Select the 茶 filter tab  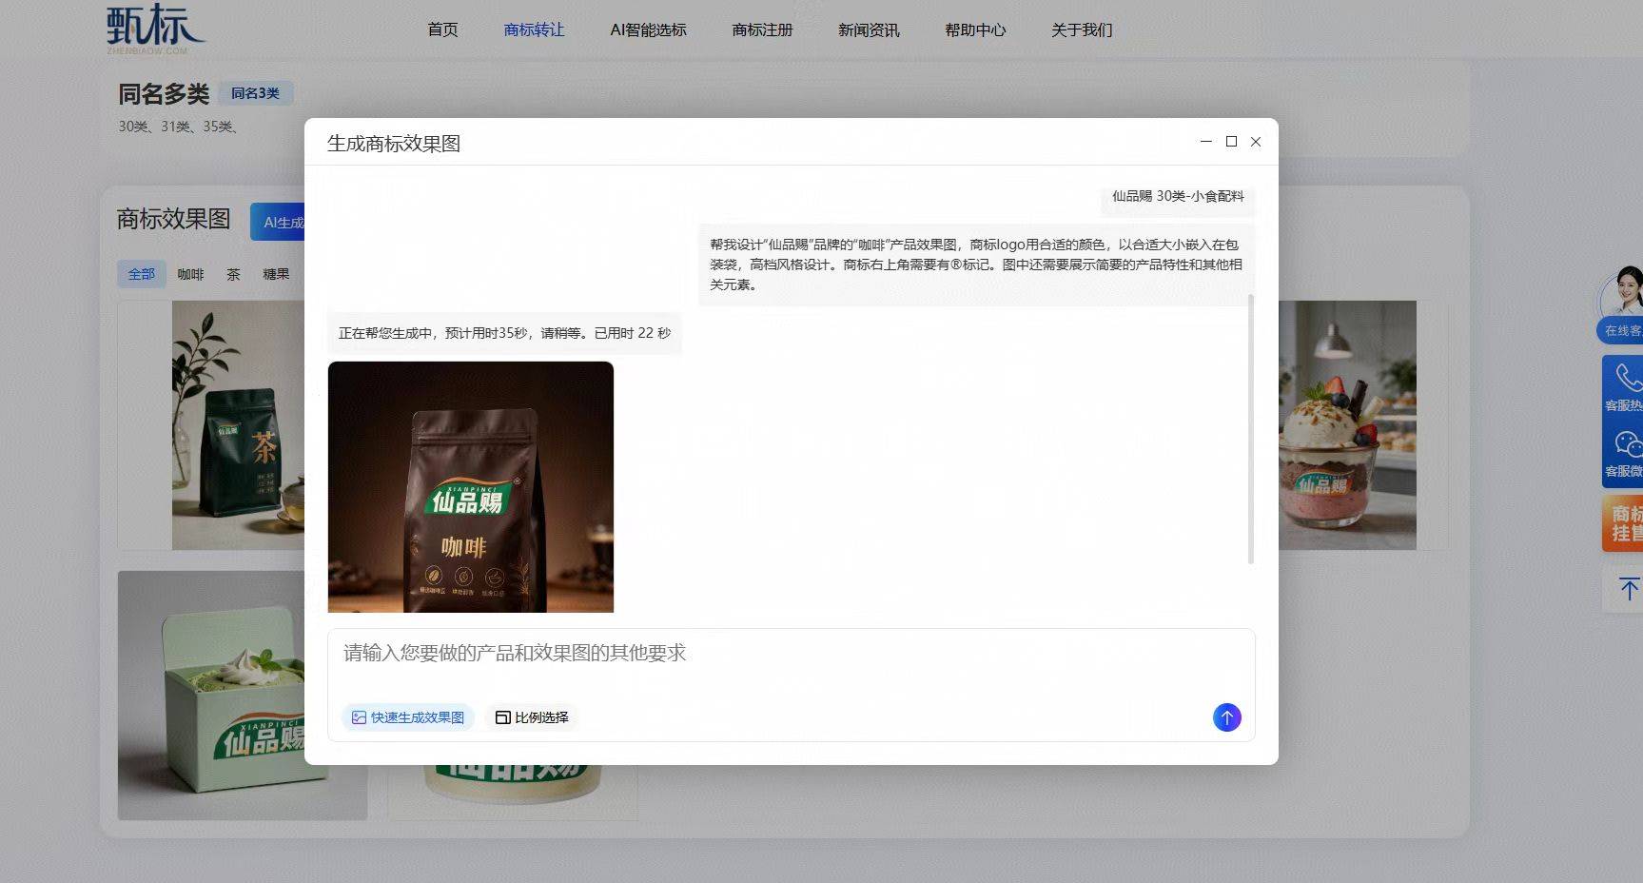(x=233, y=274)
